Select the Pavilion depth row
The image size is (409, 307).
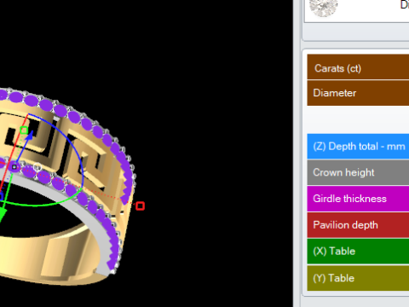click(x=358, y=225)
